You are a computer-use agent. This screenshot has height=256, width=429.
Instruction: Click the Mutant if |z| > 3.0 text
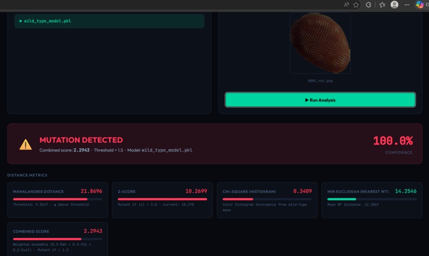coord(155,204)
